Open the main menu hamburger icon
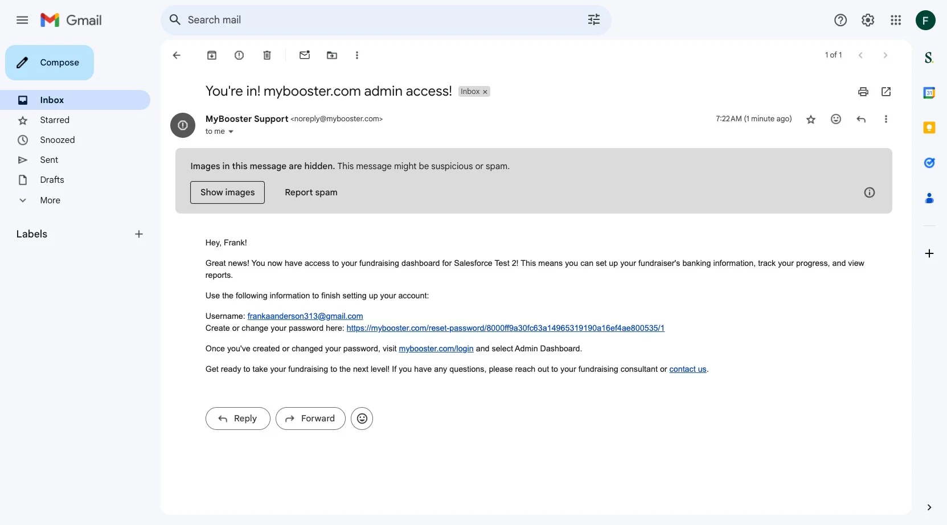947x525 pixels. 22,20
